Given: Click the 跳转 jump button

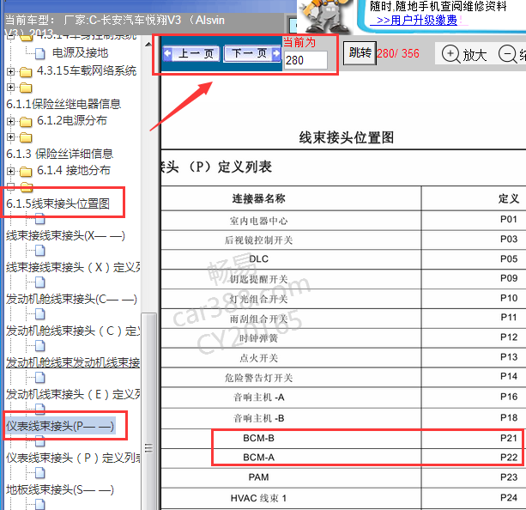Looking at the screenshot, I should click(x=360, y=53).
